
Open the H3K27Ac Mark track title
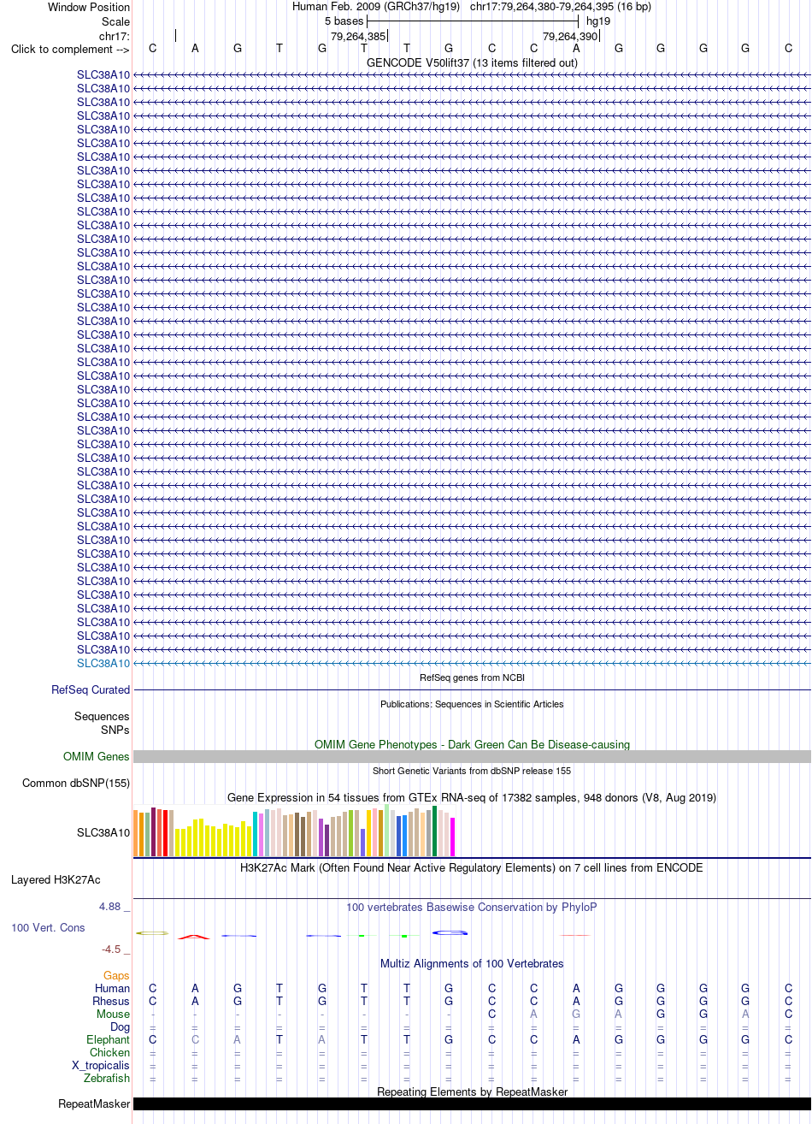[x=472, y=867]
